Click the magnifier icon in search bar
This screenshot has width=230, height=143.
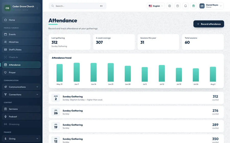[x=52, y=6]
